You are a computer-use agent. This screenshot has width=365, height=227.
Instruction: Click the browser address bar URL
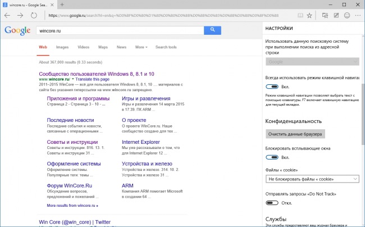click(163, 16)
